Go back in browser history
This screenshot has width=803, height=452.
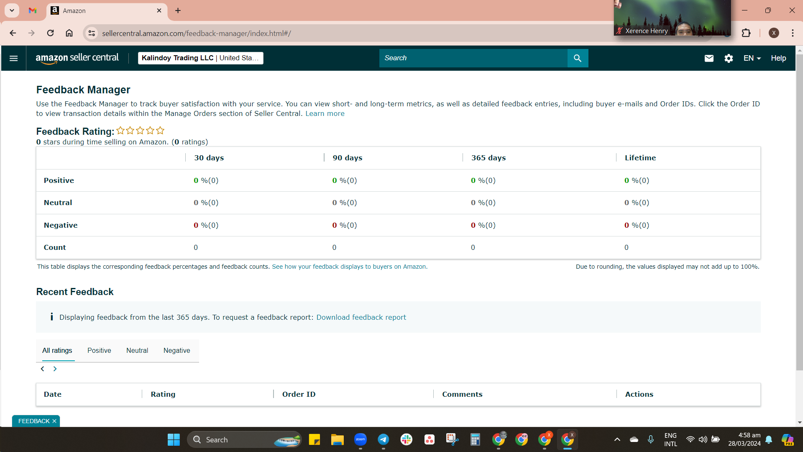[x=13, y=33]
